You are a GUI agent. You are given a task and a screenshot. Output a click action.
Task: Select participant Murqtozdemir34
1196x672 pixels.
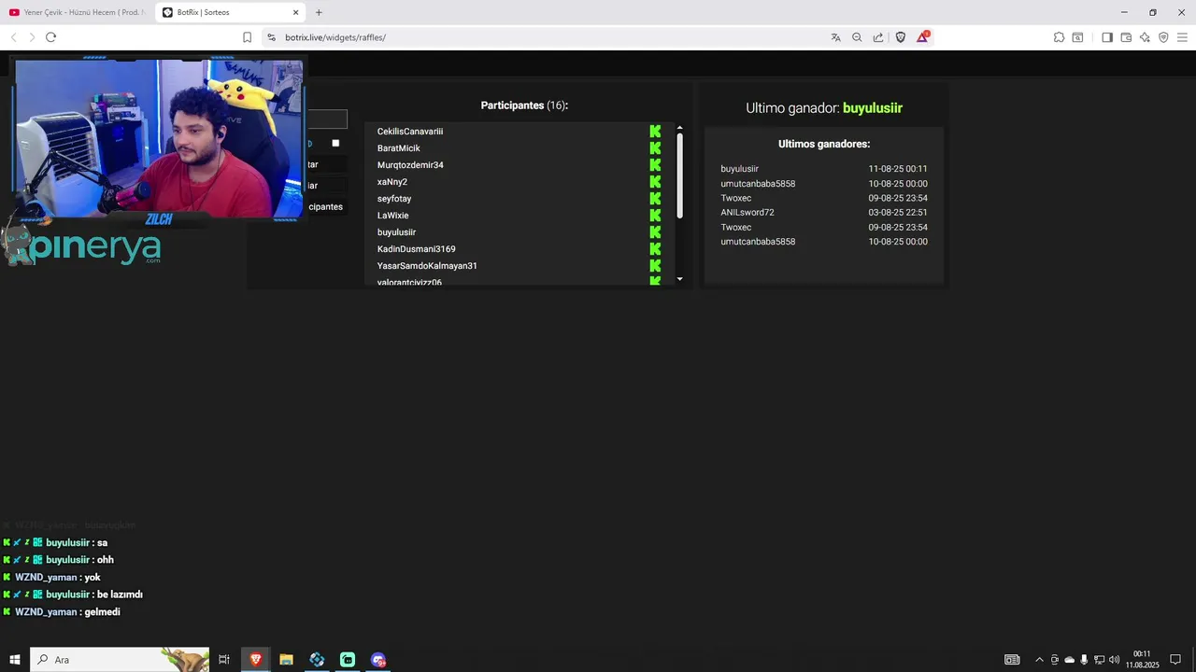(410, 165)
